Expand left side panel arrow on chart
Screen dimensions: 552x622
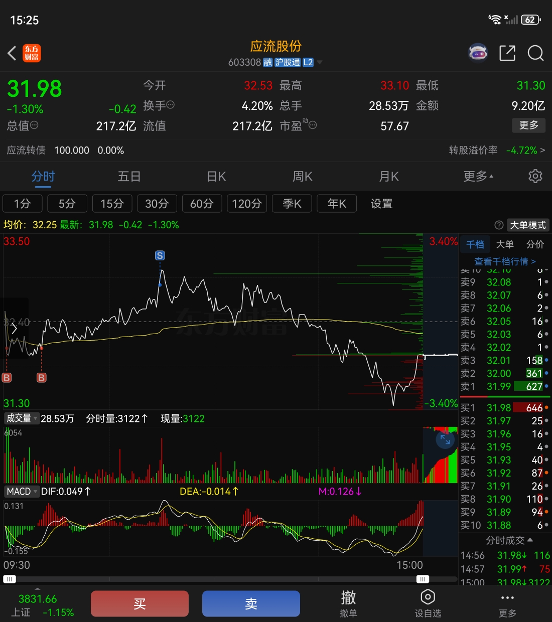click(x=14, y=329)
